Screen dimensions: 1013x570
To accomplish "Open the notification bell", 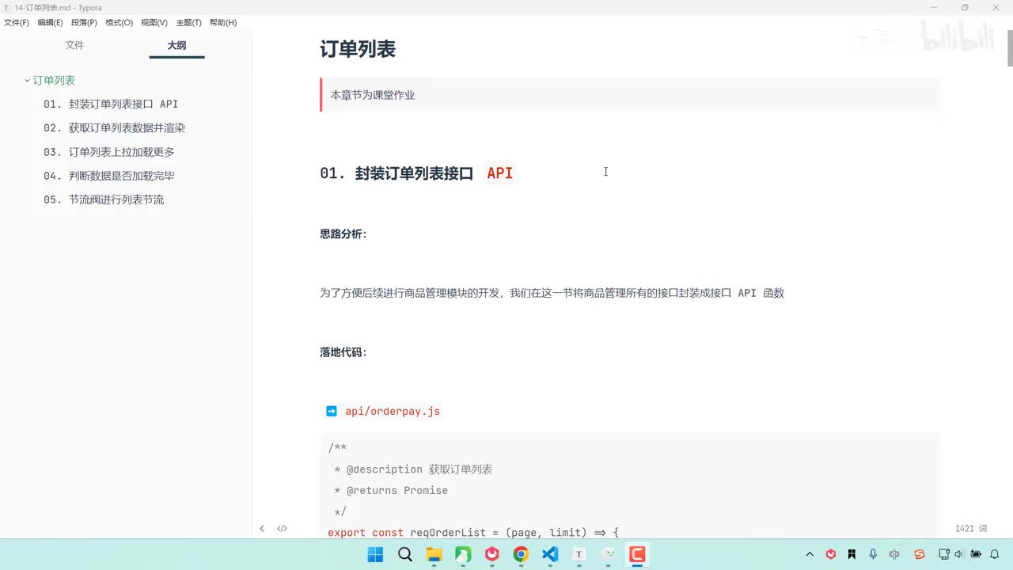I will pos(995,554).
